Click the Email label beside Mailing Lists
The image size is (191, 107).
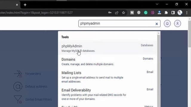tap(150, 72)
